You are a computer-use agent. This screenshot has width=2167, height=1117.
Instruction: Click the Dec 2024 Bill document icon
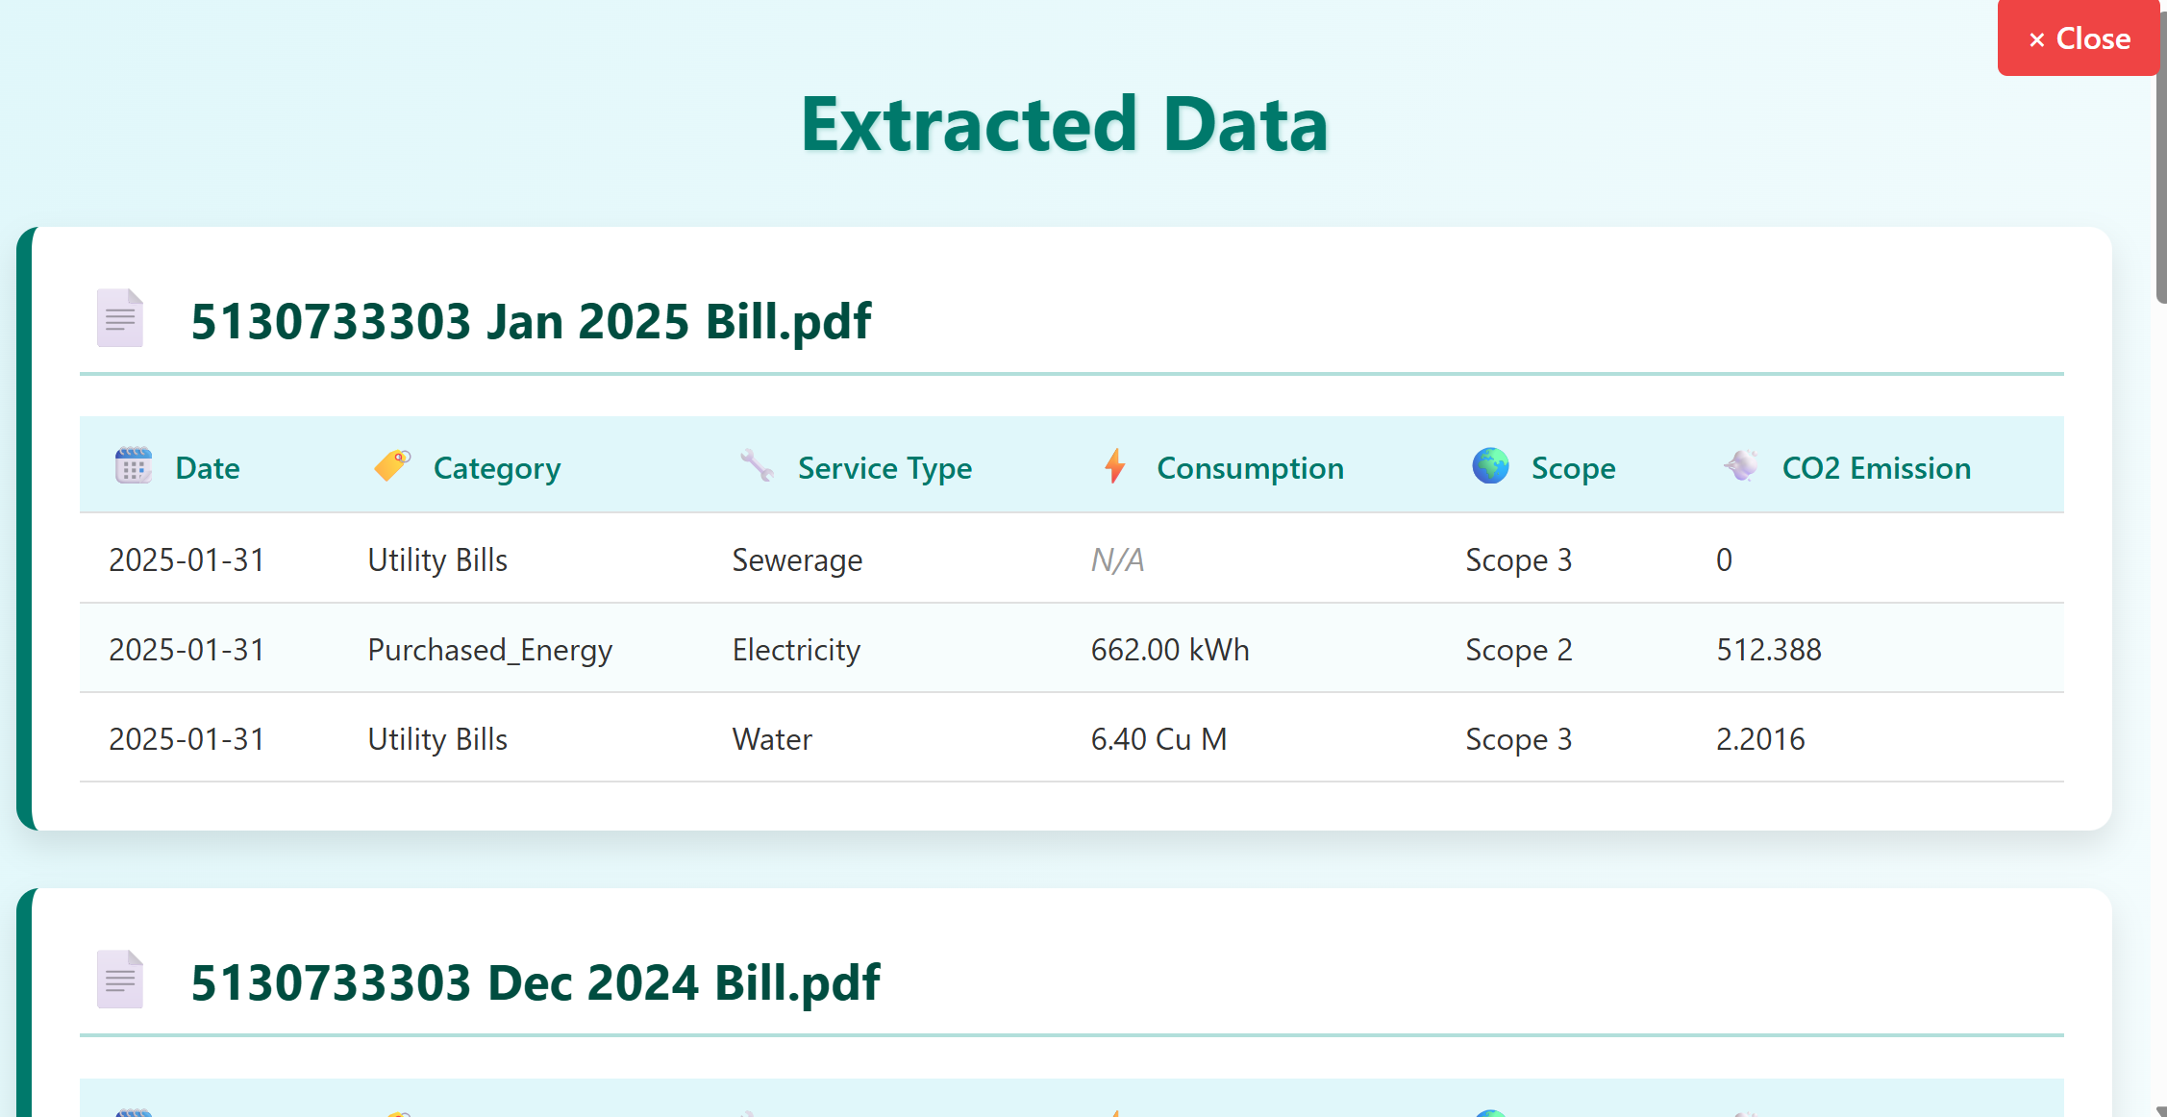tap(120, 980)
